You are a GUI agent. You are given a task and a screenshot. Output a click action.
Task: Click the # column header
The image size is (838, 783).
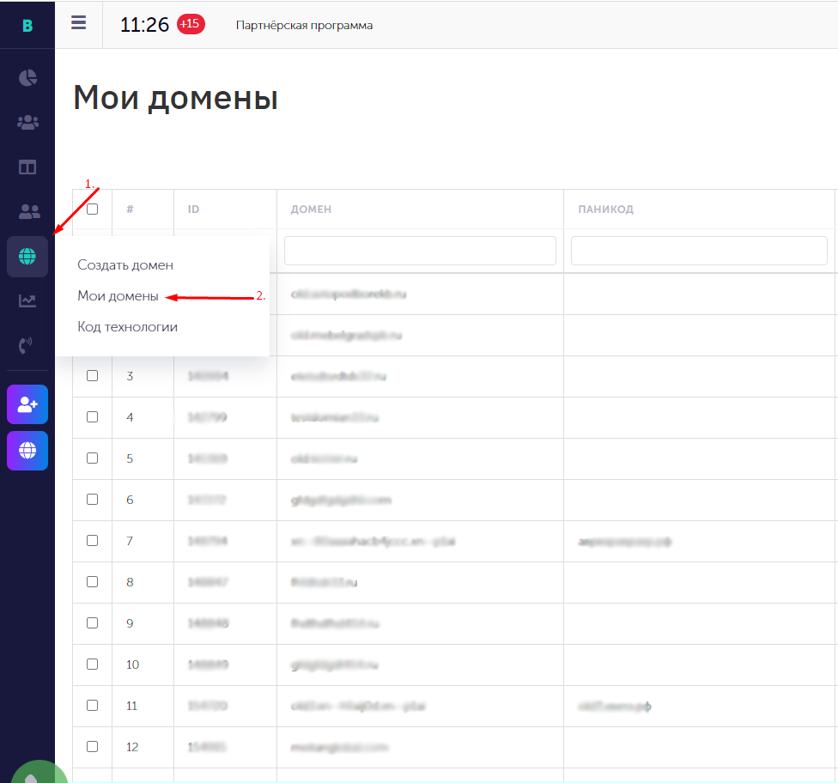(x=130, y=209)
